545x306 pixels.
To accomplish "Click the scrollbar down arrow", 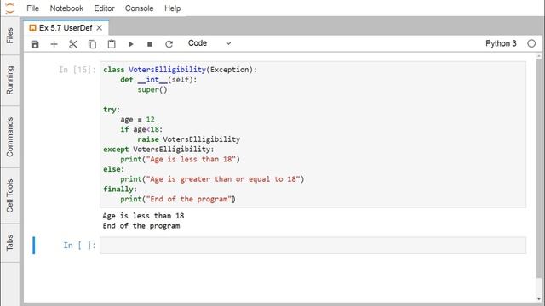I will [x=539, y=299].
